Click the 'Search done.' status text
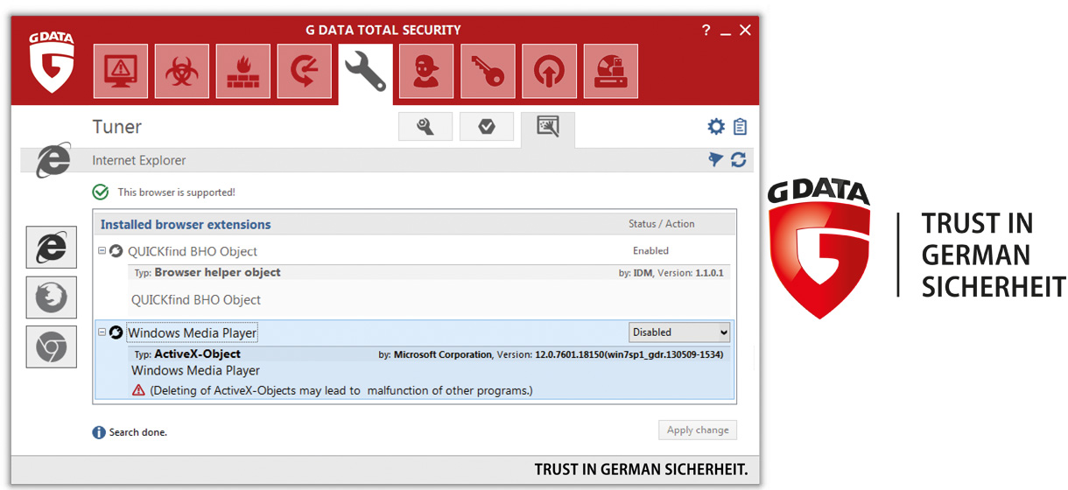 (138, 432)
